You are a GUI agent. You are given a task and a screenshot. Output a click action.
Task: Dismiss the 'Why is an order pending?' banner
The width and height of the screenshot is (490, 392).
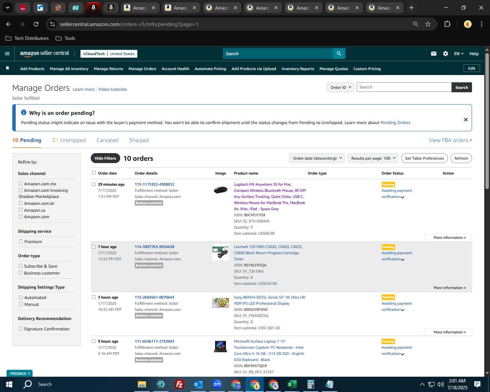pos(465,119)
